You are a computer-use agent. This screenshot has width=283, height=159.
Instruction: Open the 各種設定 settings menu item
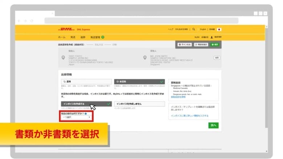(205, 37)
